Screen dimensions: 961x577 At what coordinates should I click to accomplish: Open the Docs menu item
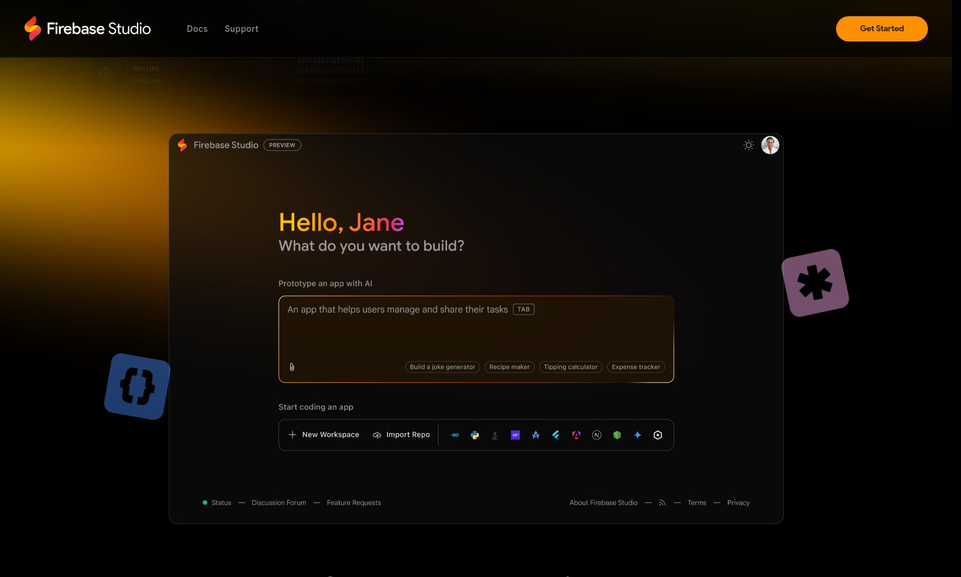(x=197, y=28)
